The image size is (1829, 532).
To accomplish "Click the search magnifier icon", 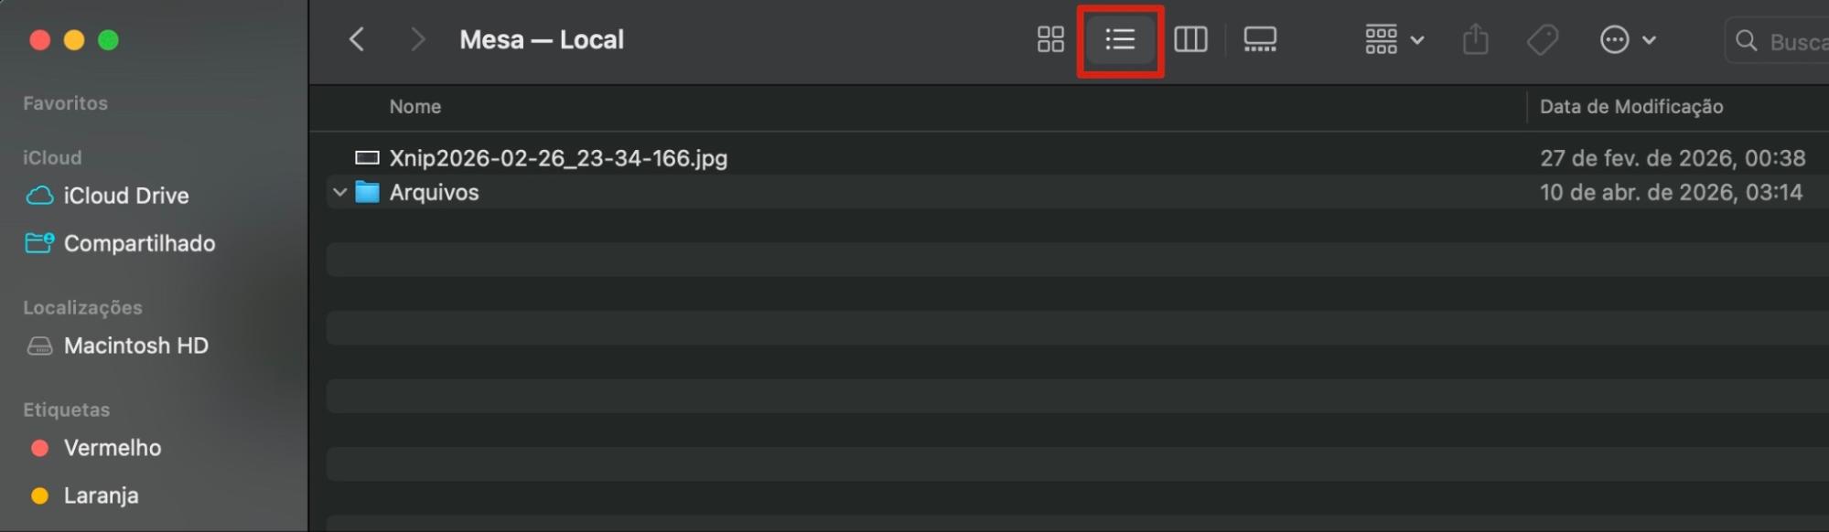I will (x=1746, y=39).
